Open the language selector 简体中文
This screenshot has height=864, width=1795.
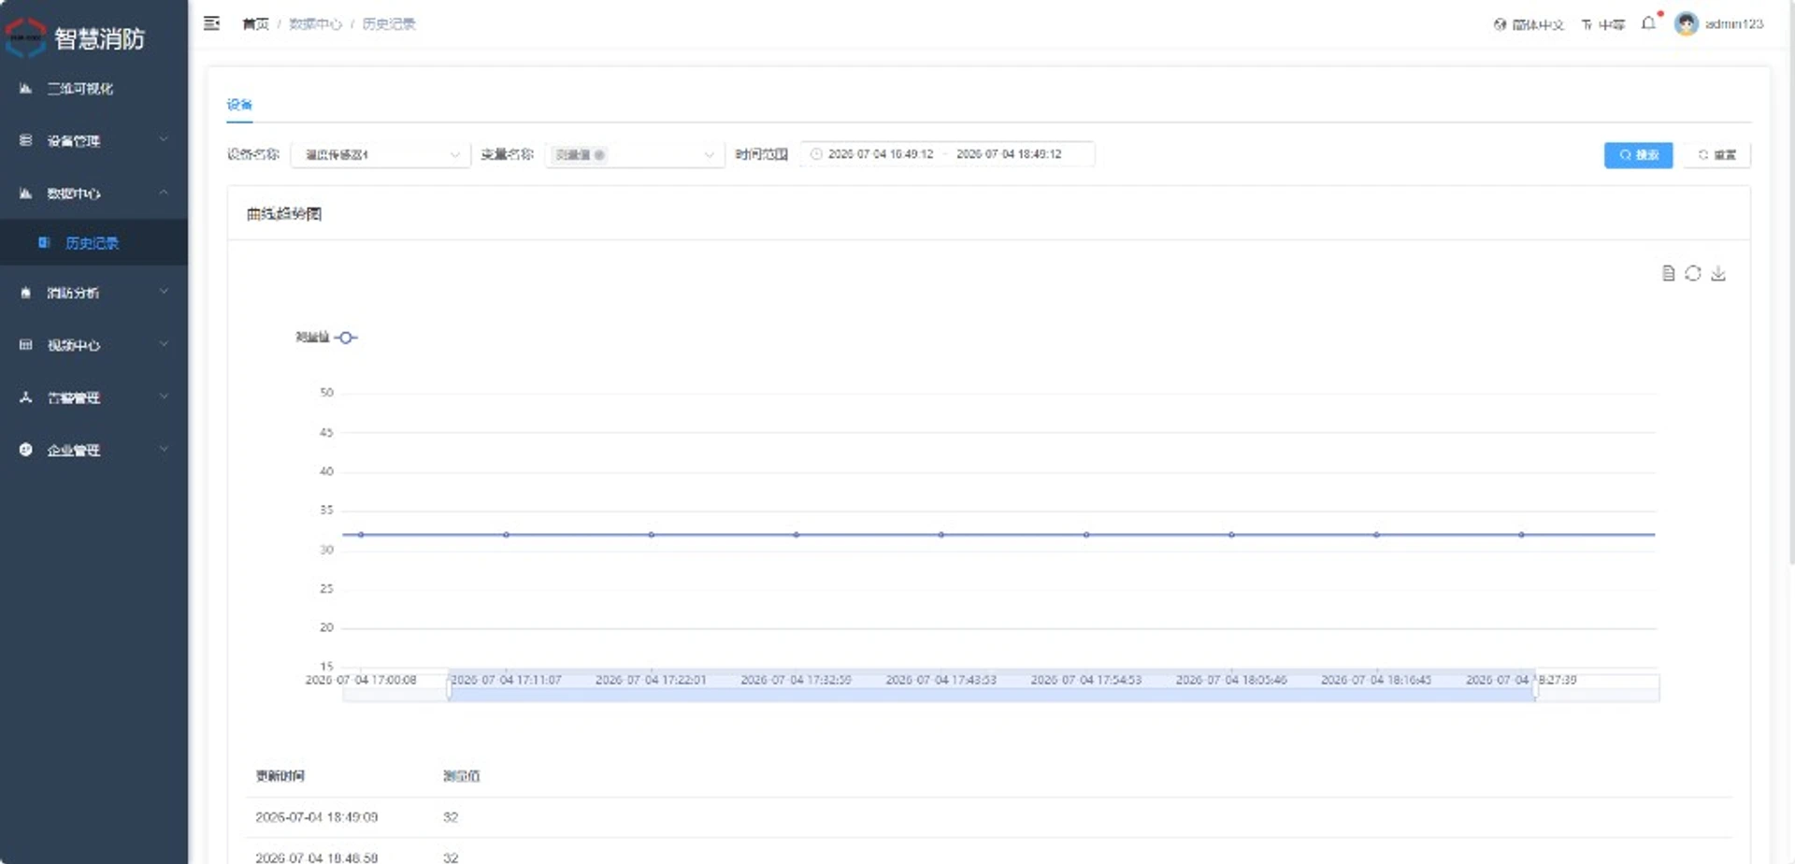[x=1529, y=24]
